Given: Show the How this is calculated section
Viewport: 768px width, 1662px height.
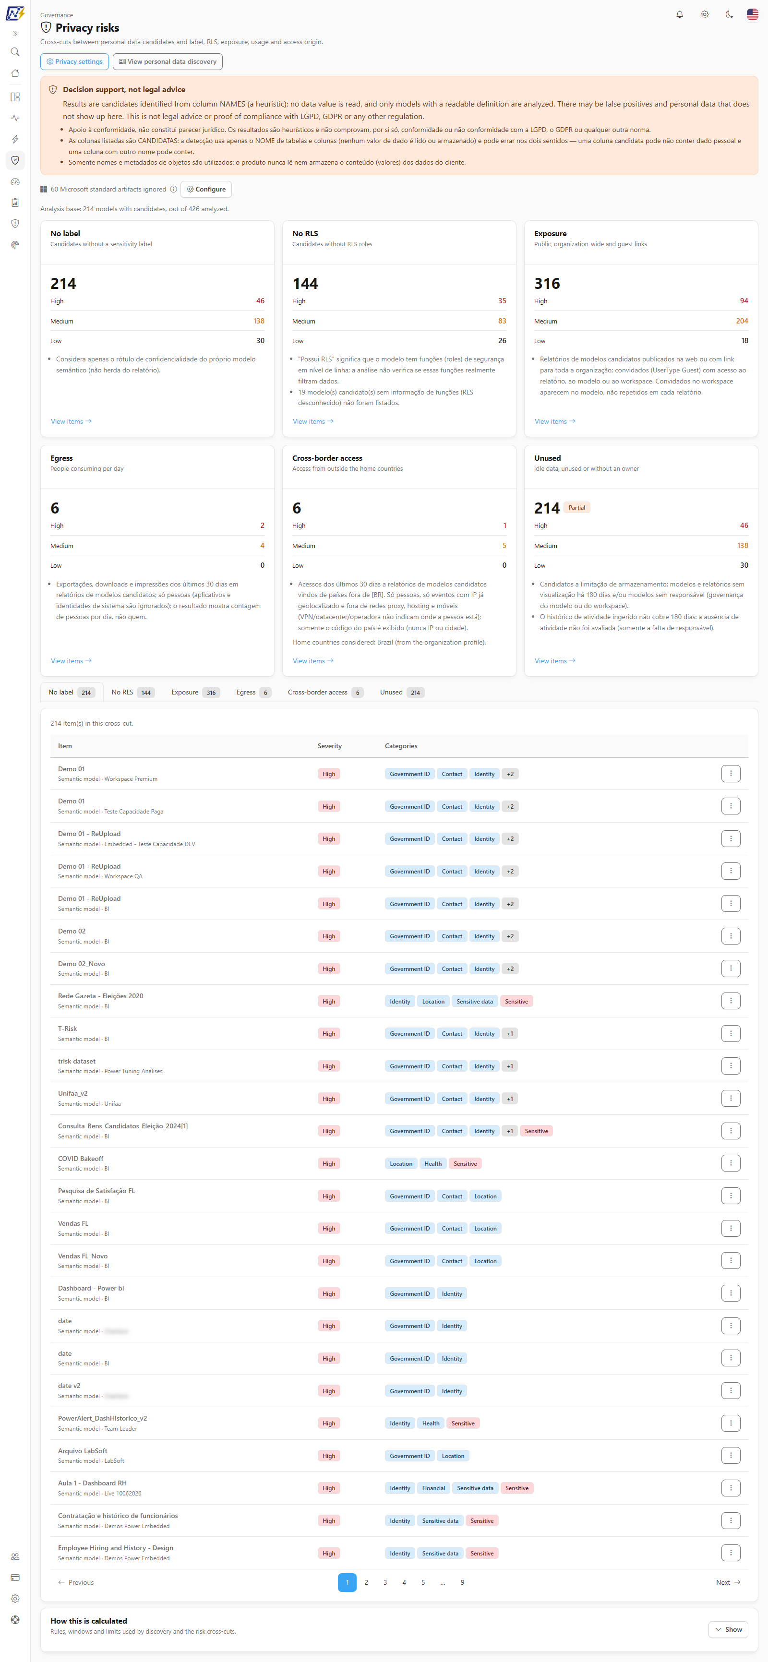Looking at the screenshot, I should [728, 1629].
